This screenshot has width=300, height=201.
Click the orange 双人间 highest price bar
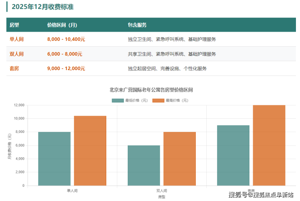tap(180, 158)
